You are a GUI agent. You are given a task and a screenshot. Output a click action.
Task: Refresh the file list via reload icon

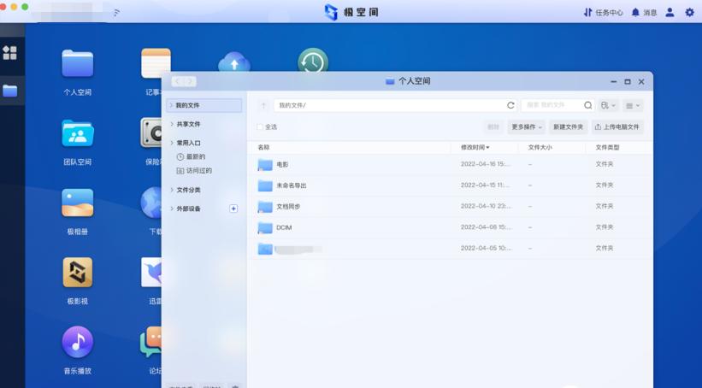(510, 105)
